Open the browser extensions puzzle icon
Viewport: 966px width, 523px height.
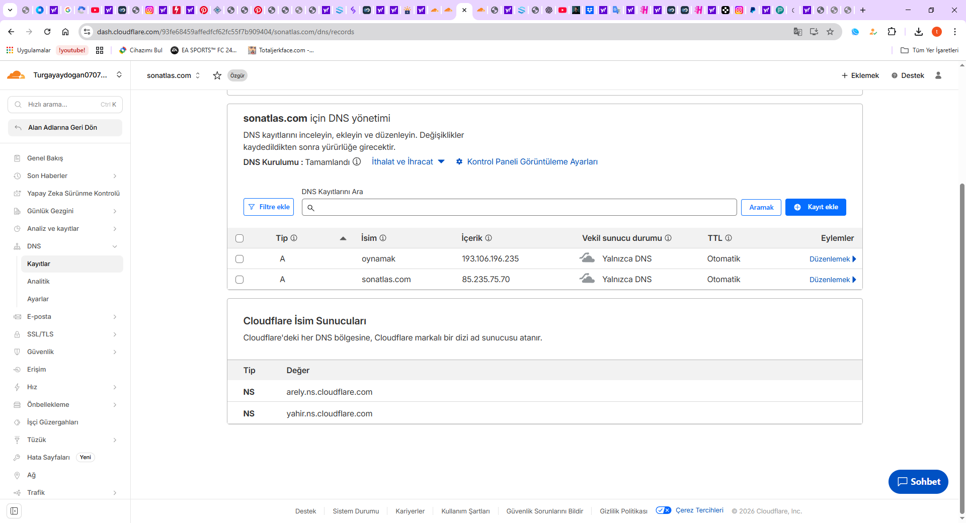[892, 32]
